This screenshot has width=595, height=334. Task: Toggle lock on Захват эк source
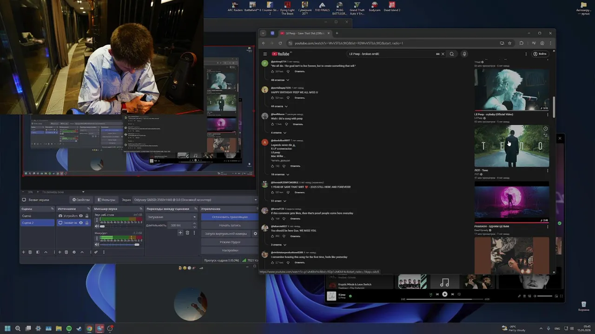coord(86,223)
